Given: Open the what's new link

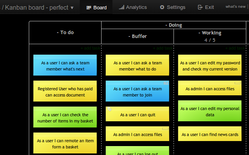Looking at the screenshot, I should pos(235,7).
